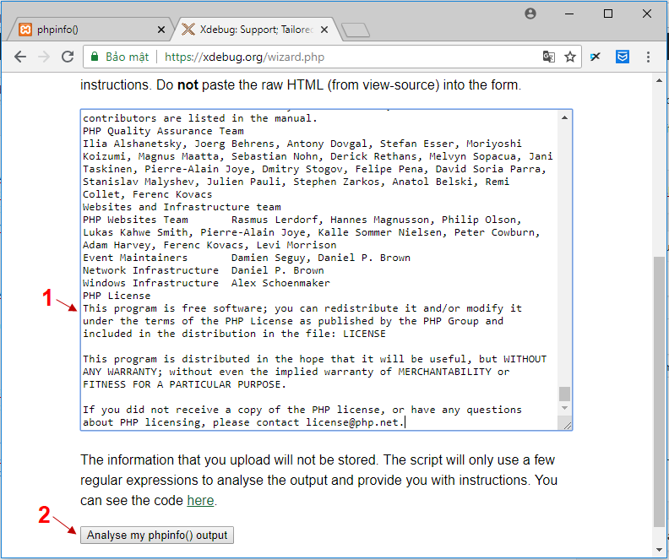Click the 'Bảo mật' security label
This screenshot has width=669, height=560.
point(128,57)
